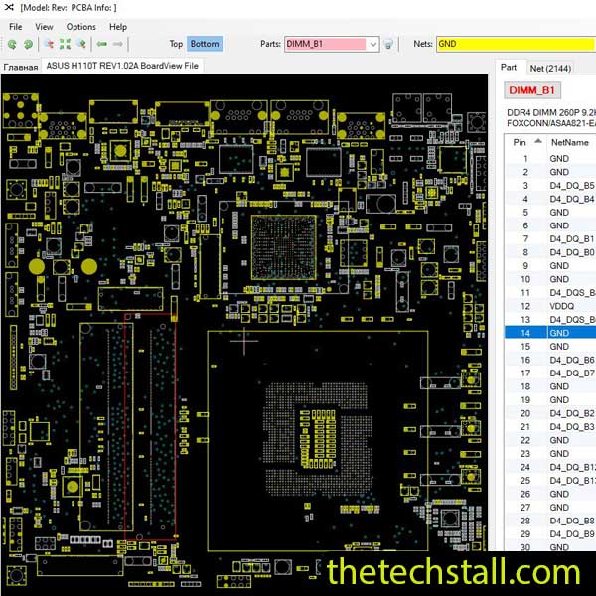596x596 pixels.
Task: Switch to the Главная tab
Action: tap(21, 67)
